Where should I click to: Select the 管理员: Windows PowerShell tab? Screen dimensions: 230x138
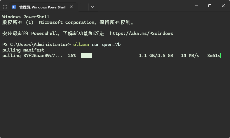click(x=43, y=7)
